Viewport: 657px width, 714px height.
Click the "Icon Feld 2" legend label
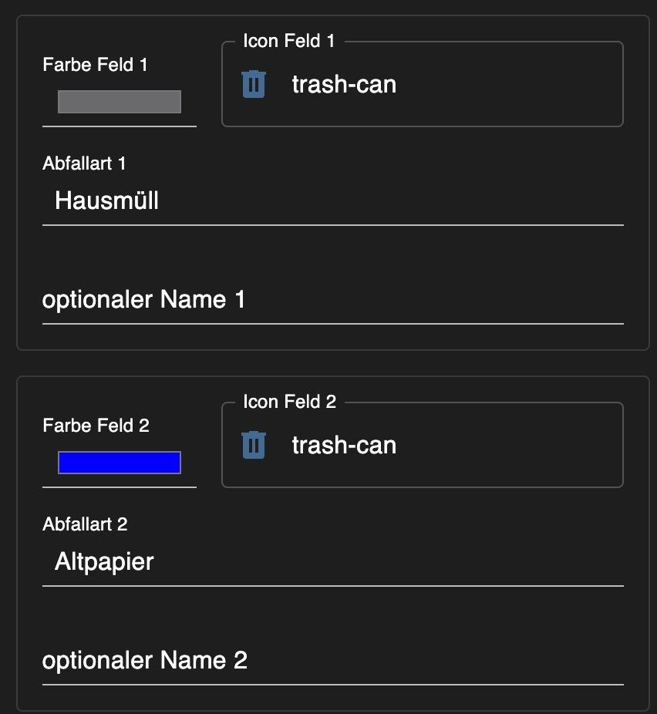click(x=289, y=402)
